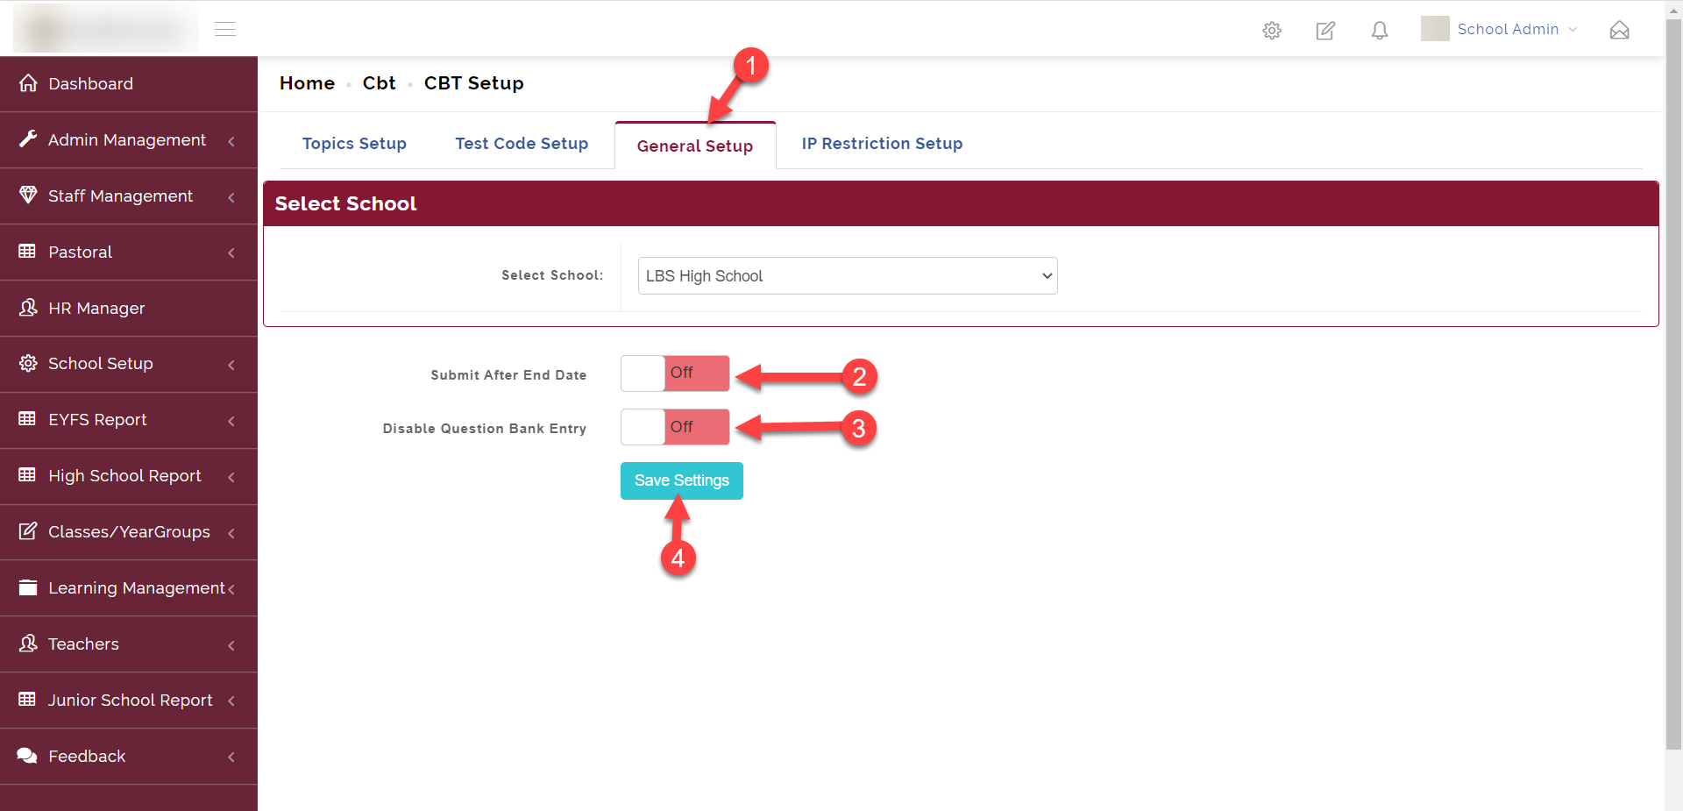1683x811 pixels.
Task: Click the edit pencil icon in header
Action: click(1325, 31)
